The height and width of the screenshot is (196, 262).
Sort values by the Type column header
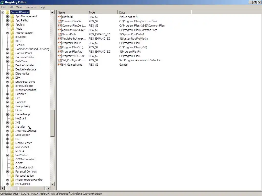[102, 12]
